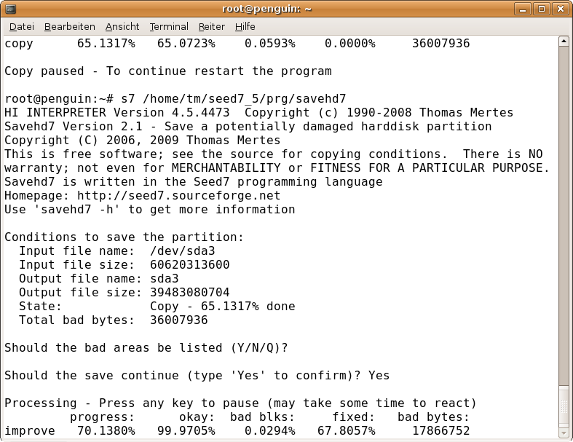
Task: Click copy row bad bytes value 36007936
Action: [440, 44]
